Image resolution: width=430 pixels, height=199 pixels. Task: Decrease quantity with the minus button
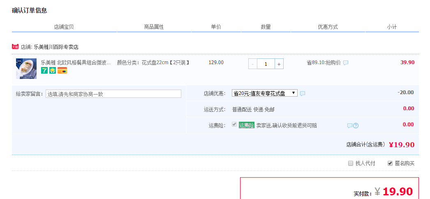point(252,64)
